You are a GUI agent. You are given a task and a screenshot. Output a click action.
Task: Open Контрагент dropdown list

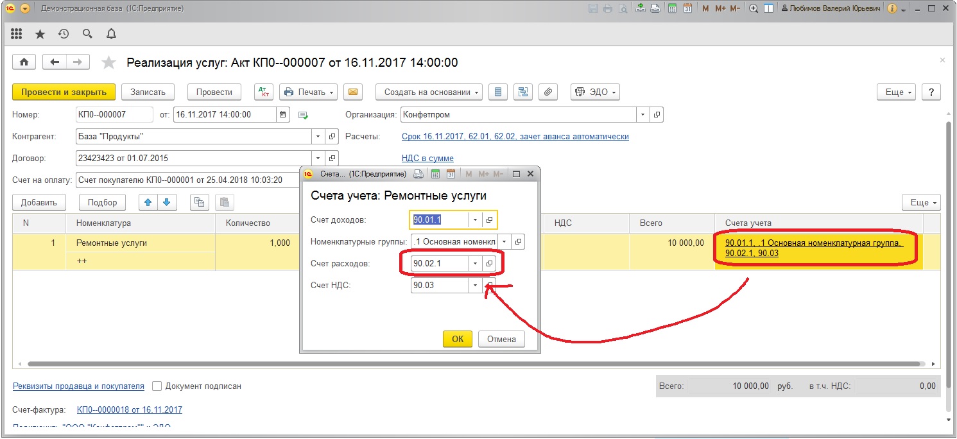318,137
